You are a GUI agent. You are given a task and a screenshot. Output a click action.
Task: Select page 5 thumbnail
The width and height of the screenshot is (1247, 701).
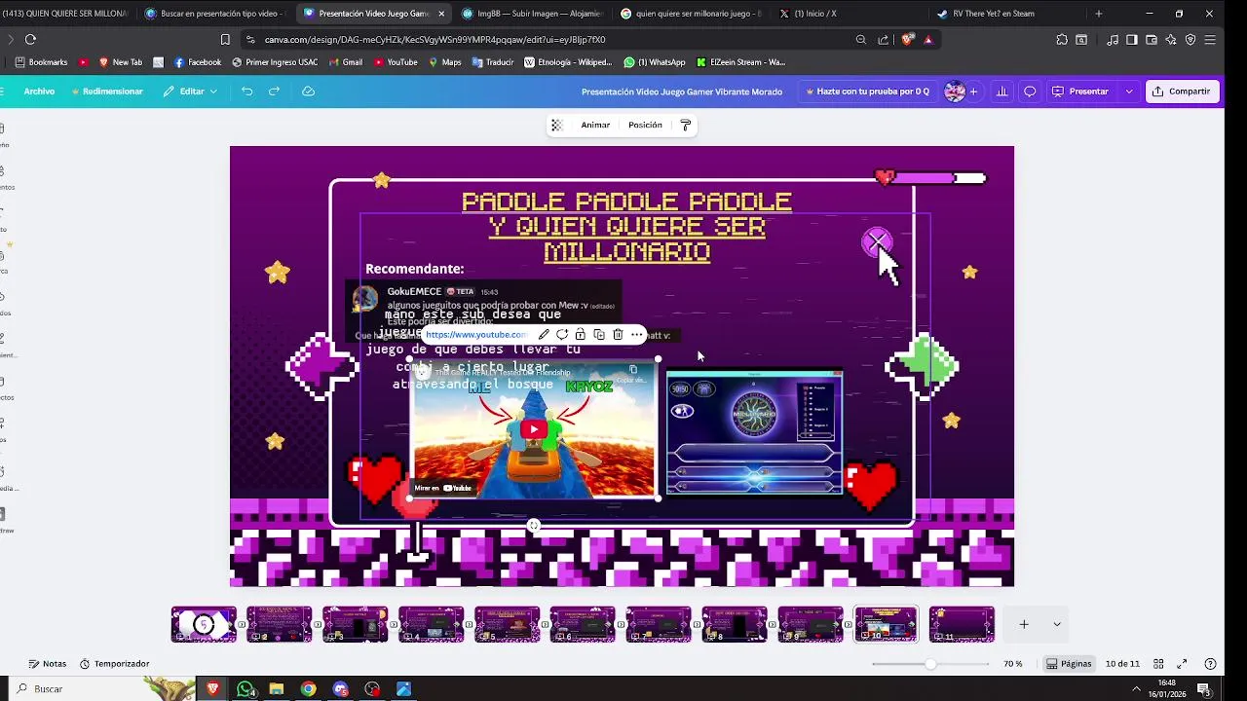507,624
